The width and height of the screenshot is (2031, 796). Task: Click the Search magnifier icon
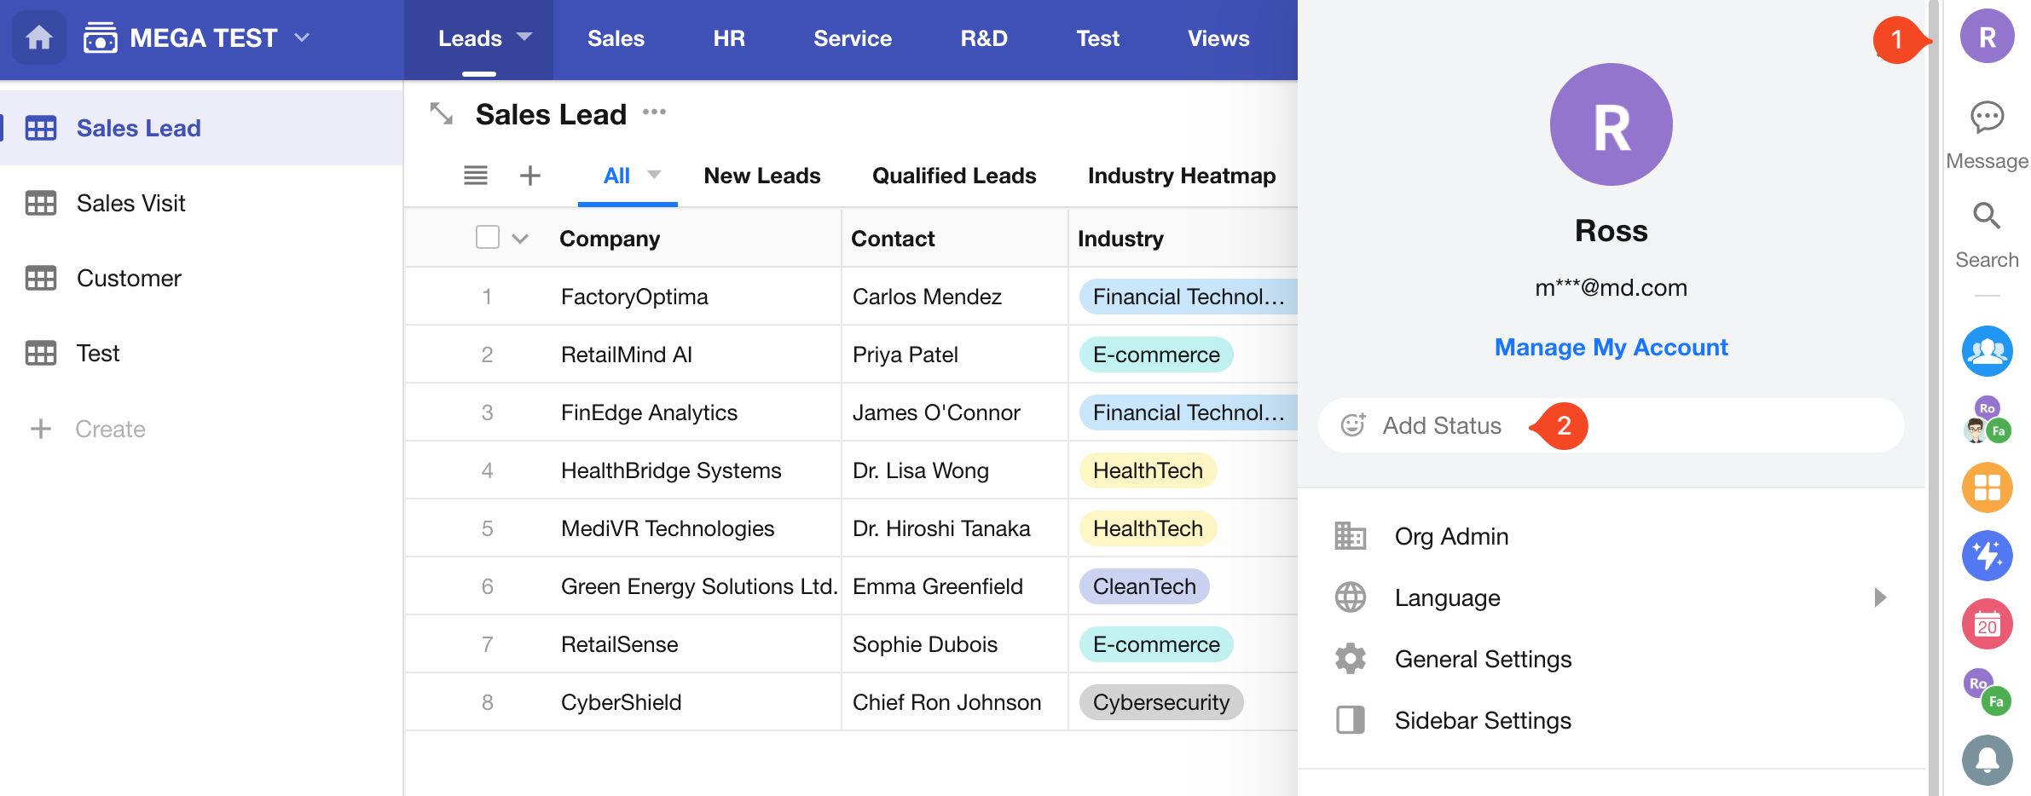pos(1987,216)
